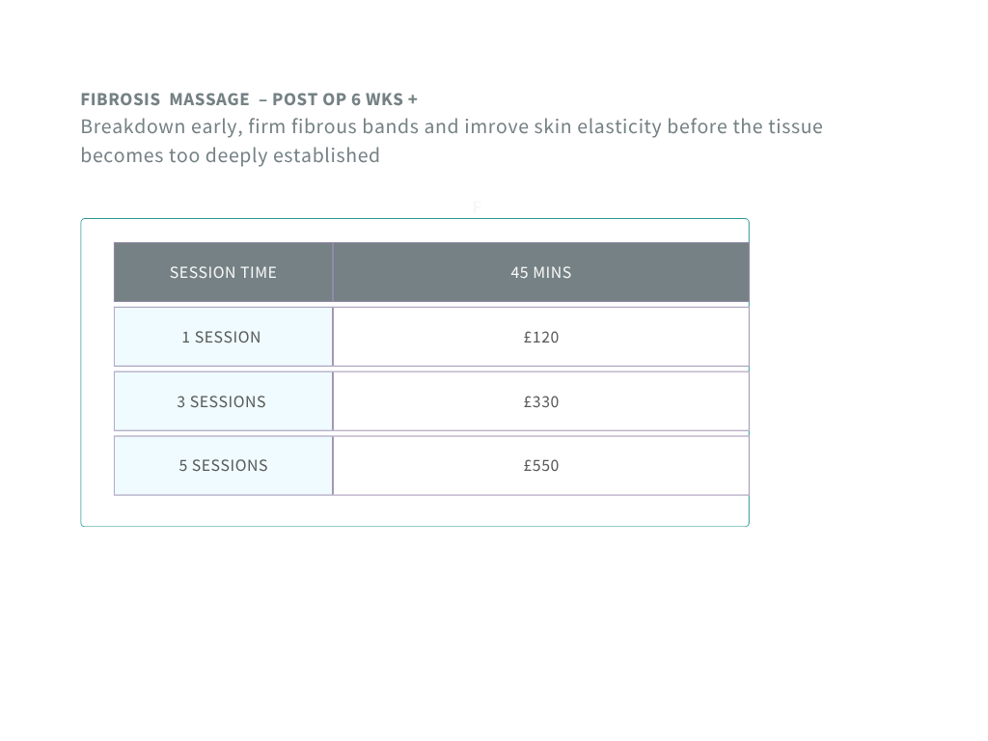
Task: Click the word FIBROSIS in the title
Action: pyautogui.click(x=121, y=99)
